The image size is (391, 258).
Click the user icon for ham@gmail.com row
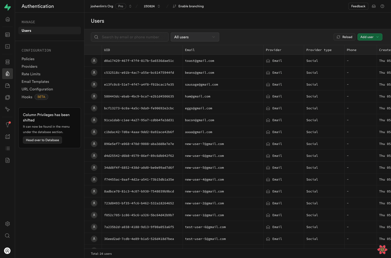click(94, 96)
